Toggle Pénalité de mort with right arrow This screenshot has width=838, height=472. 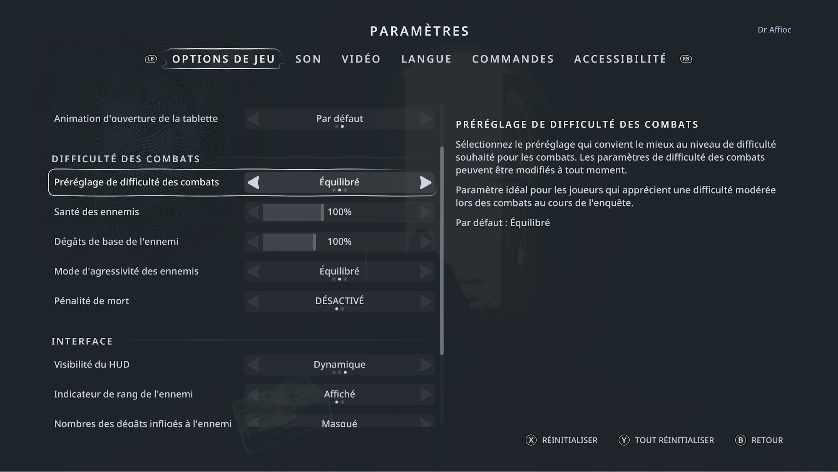[425, 301]
